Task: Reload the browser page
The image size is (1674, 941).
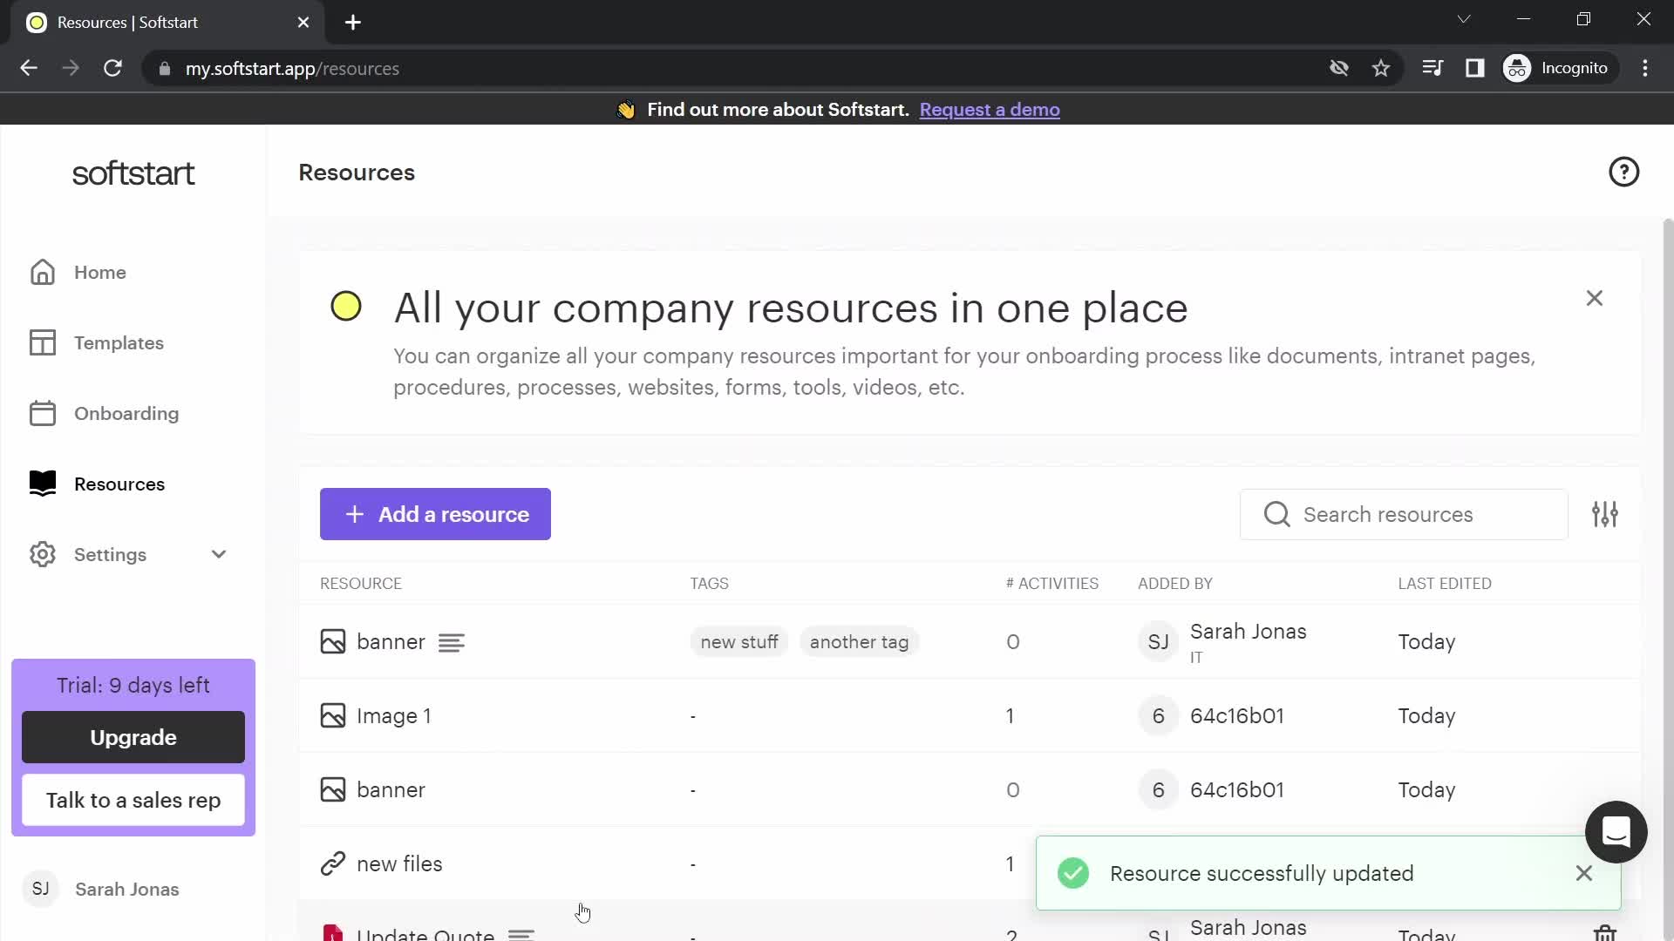Action: pos(112,68)
